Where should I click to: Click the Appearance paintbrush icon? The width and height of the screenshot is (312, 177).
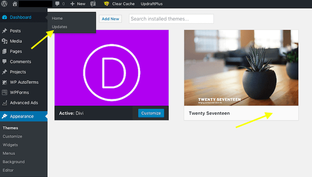[x=4, y=116]
